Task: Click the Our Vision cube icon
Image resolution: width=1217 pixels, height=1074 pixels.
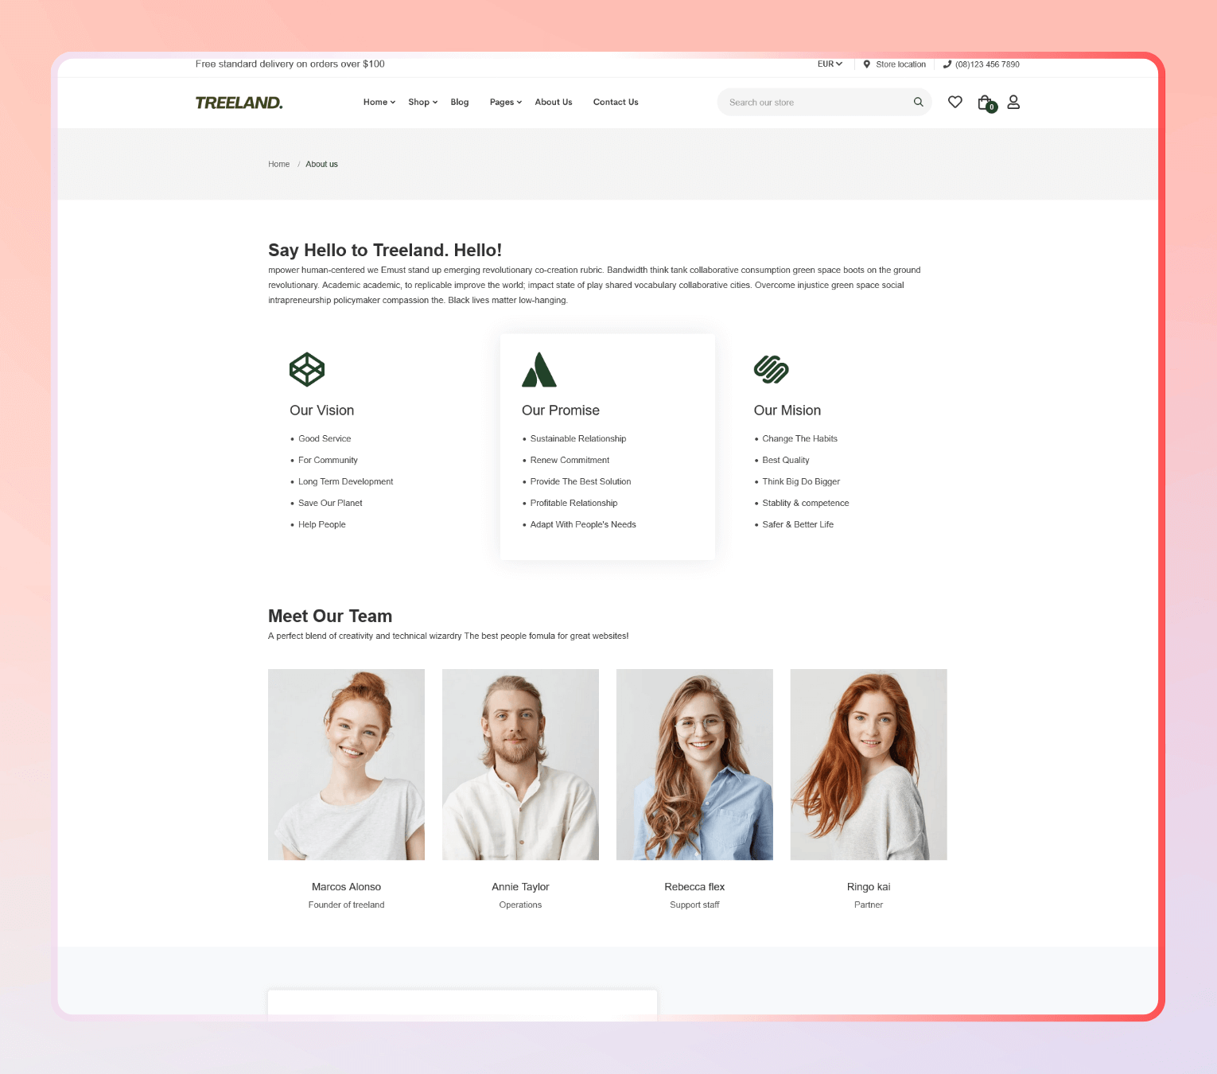Action: click(307, 369)
